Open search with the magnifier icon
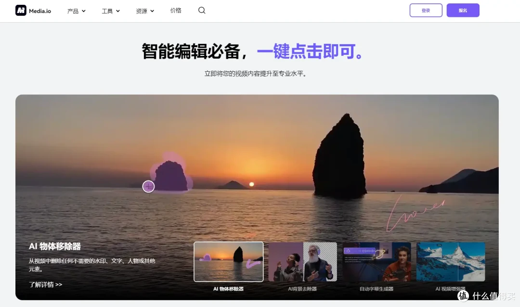 pyautogui.click(x=202, y=10)
